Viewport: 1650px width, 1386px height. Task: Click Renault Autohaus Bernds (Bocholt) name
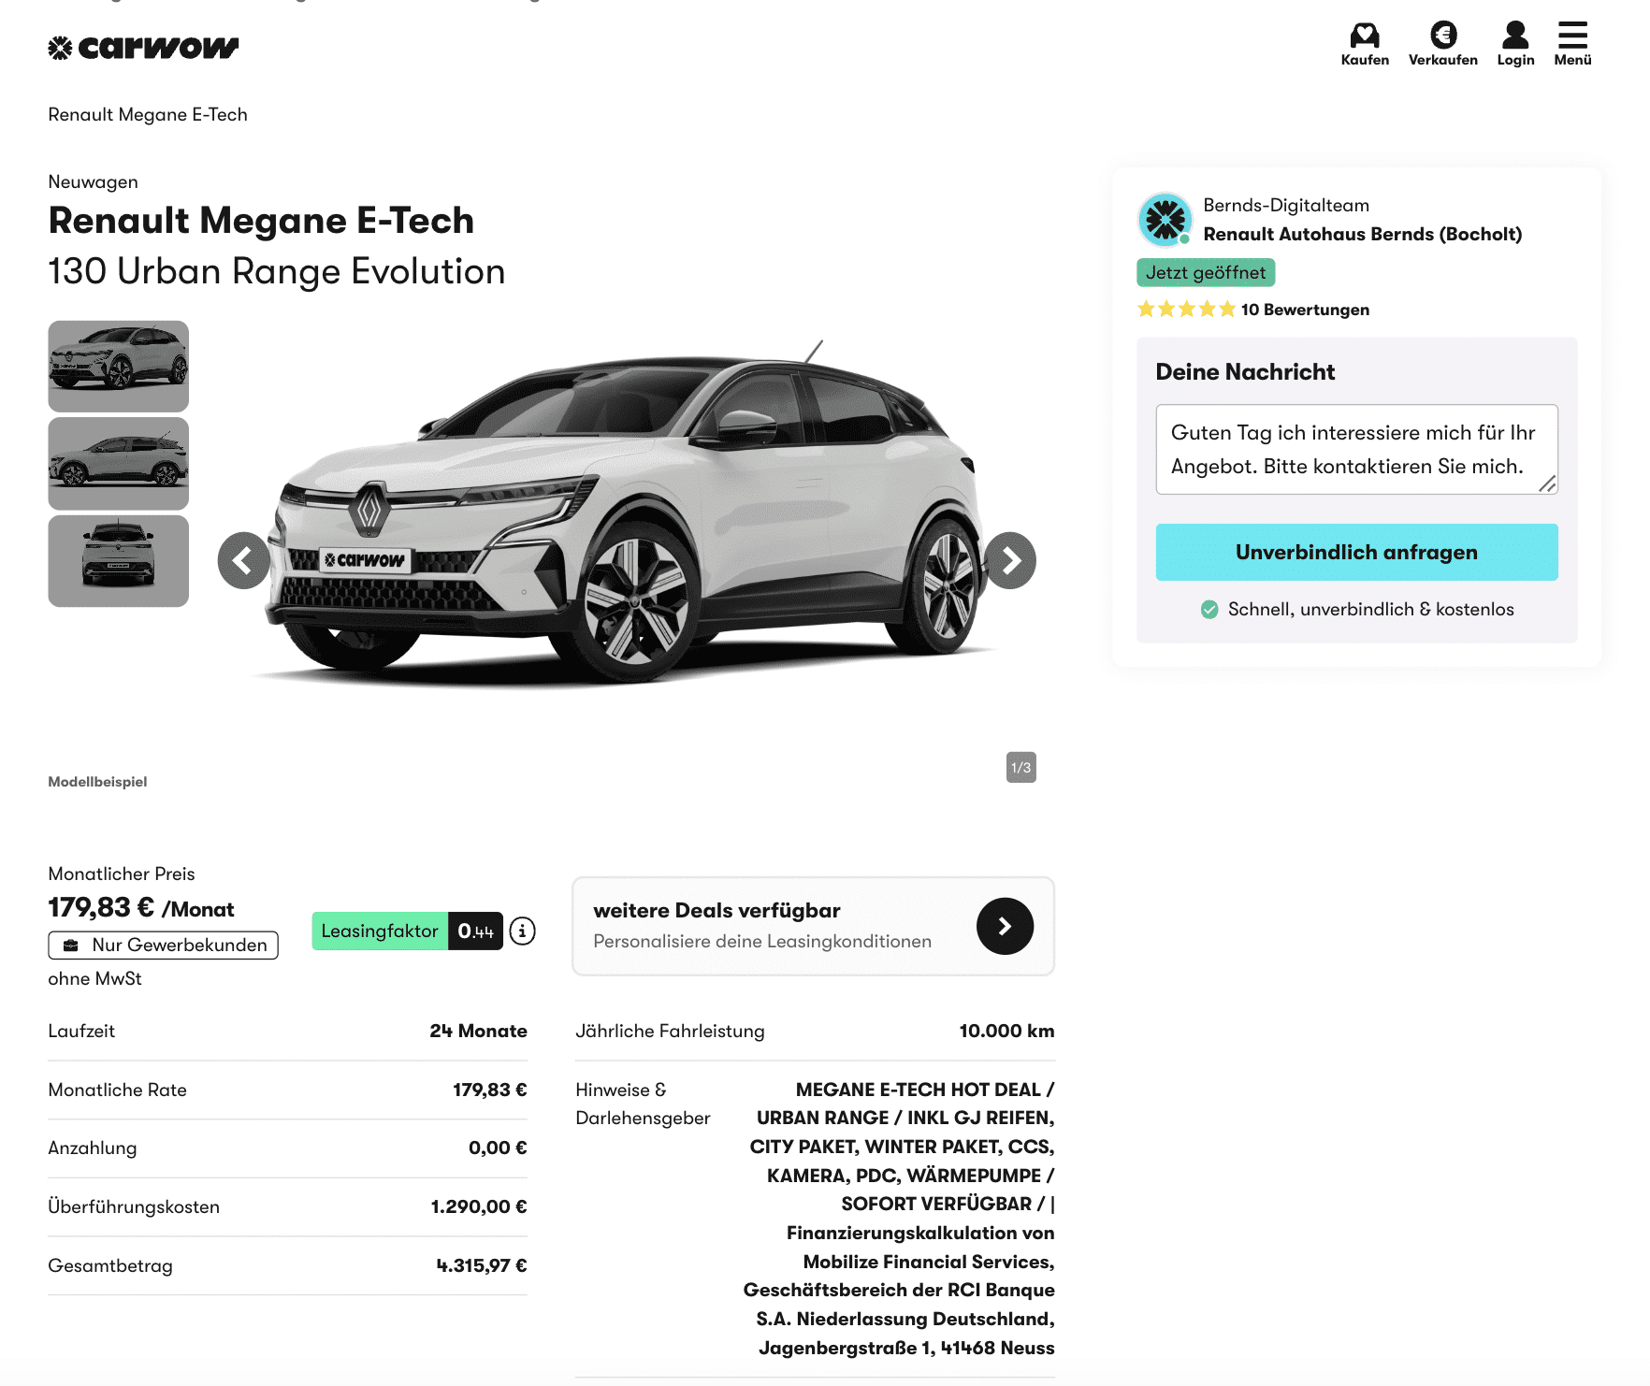click(x=1362, y=234)
